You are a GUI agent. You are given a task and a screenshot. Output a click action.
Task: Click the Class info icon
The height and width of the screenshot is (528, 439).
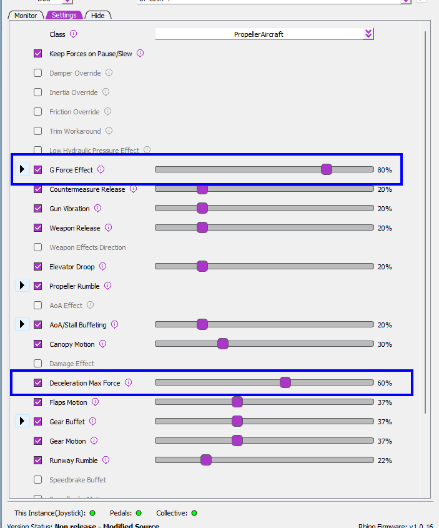pos(73,34)
